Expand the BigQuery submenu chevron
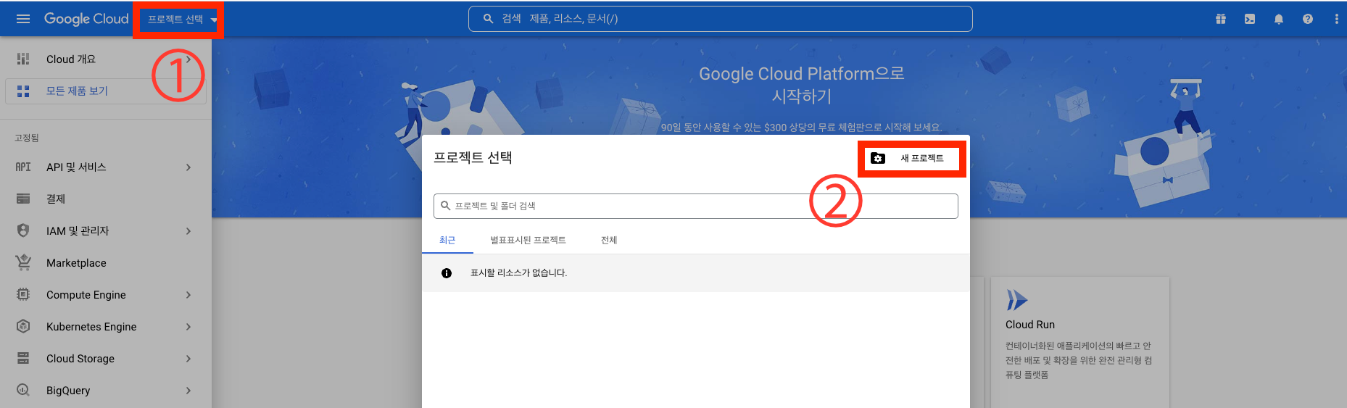The height and width of the screenshot is (408, 1347). (188, 391)
